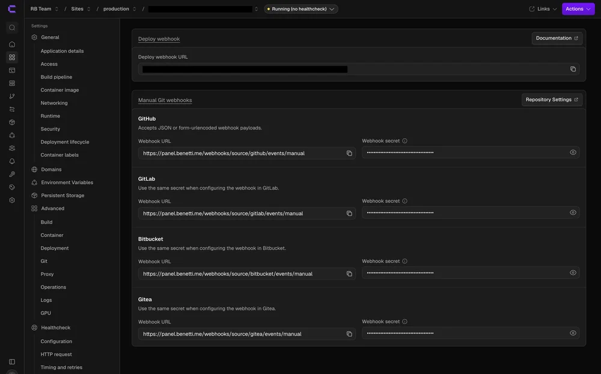Open the Git advanced settings
601x374 pixels.
[44, 261]
